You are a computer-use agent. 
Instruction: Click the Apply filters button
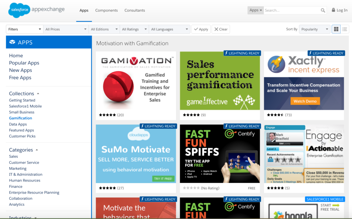point(201,29)
